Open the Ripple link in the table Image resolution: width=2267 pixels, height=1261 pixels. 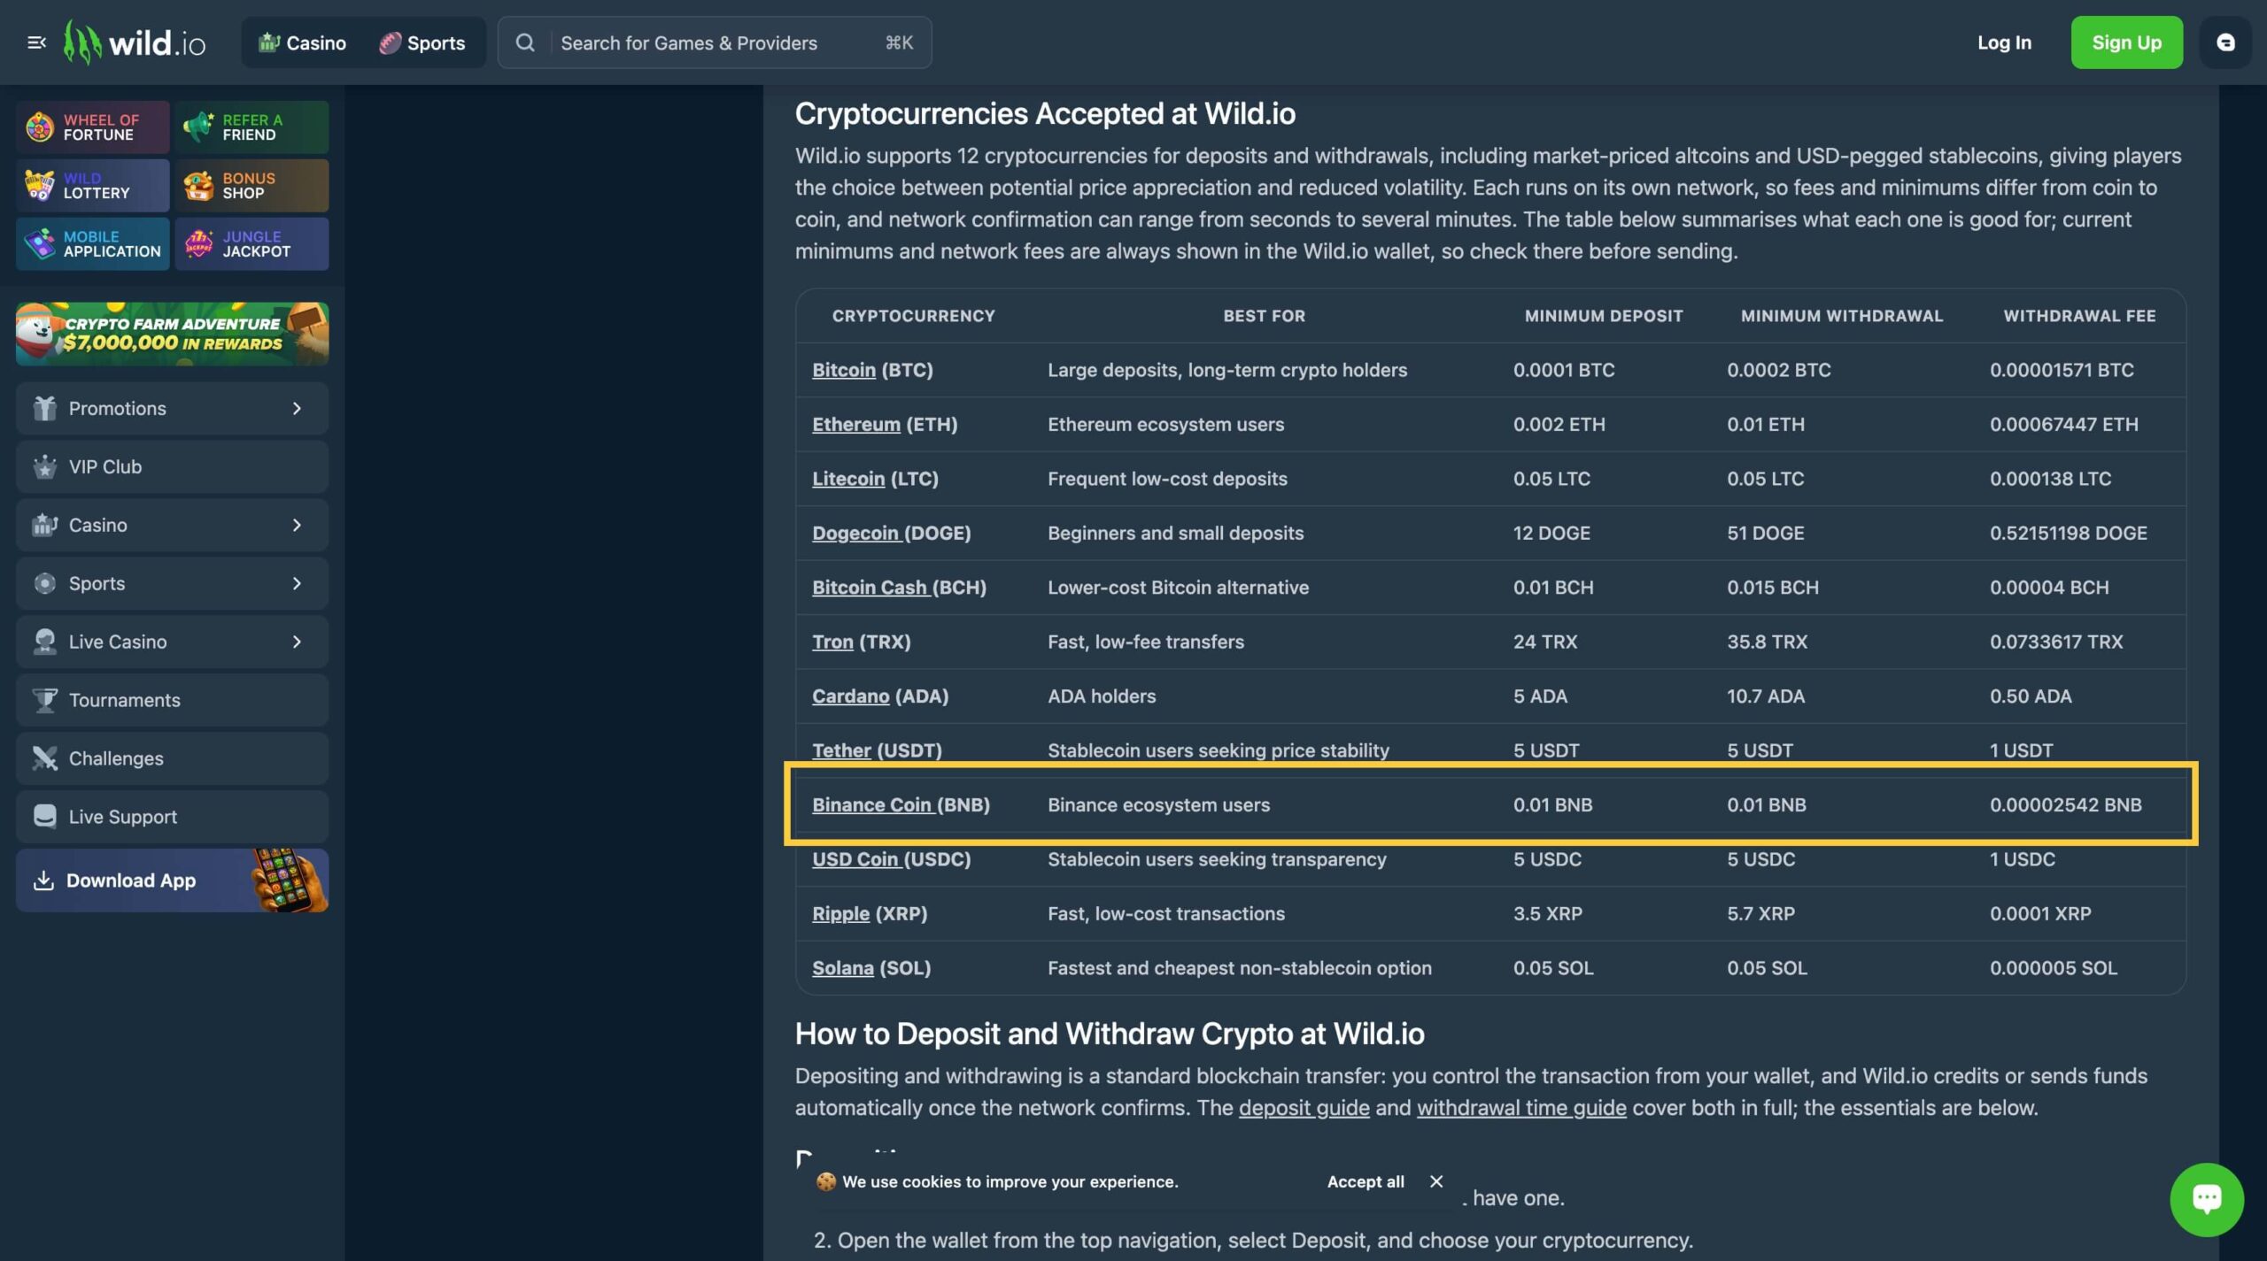(x=840, y=914)
